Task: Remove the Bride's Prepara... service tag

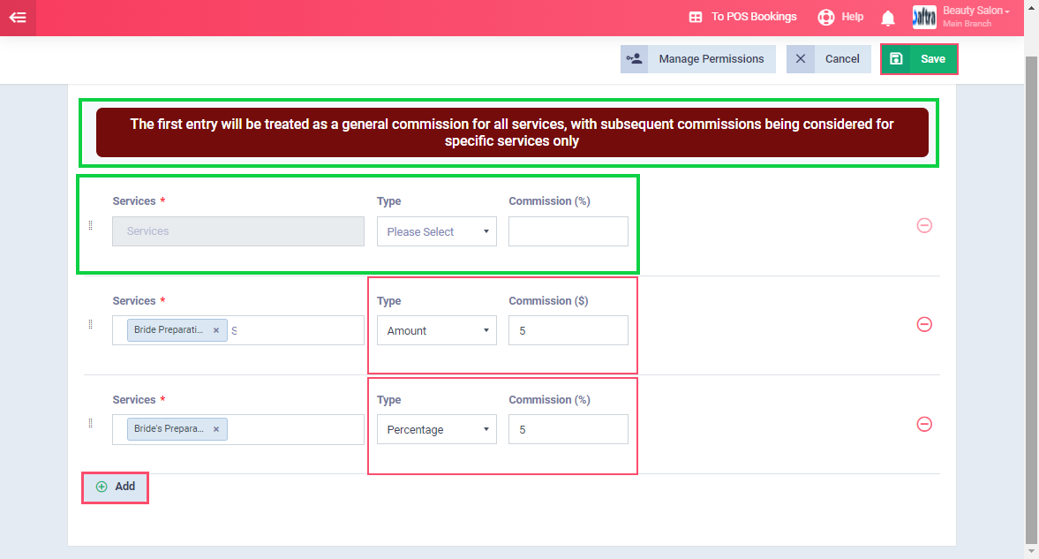Action: click(x=216, y=429)
